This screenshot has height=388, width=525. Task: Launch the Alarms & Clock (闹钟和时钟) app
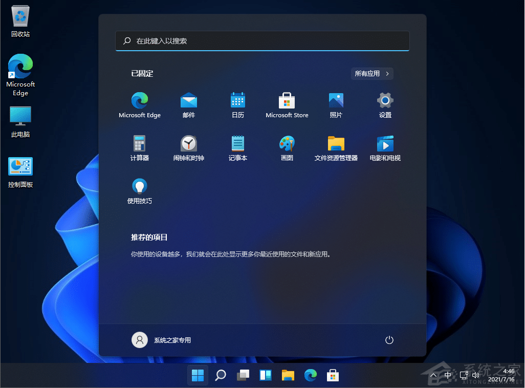pos(188,148)
